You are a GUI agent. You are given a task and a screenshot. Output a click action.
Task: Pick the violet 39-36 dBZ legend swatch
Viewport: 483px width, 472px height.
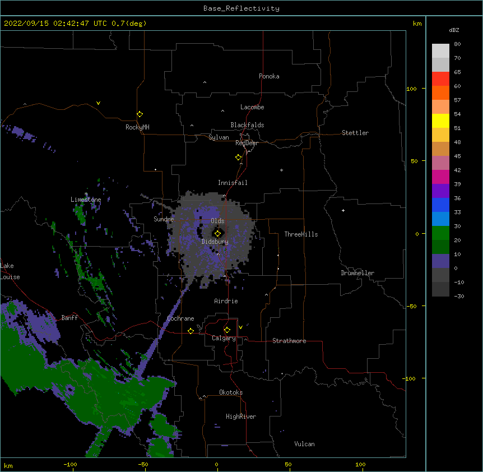440,191
